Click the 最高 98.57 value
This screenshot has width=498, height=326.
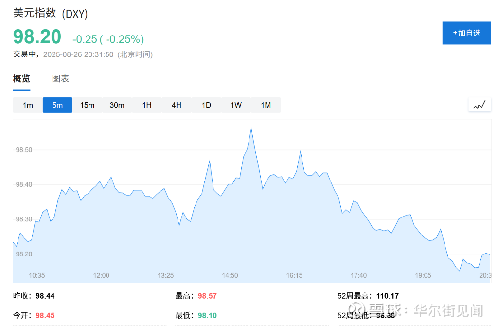pos(207,296)
